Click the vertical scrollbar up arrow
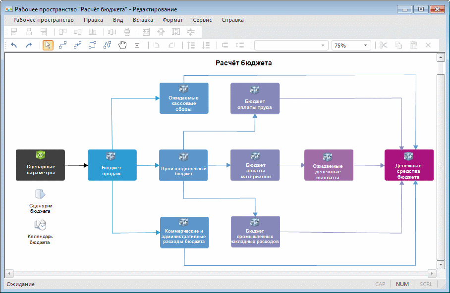Image resolution: width=450 pixels, height=293 pixels. click(441, 57)
